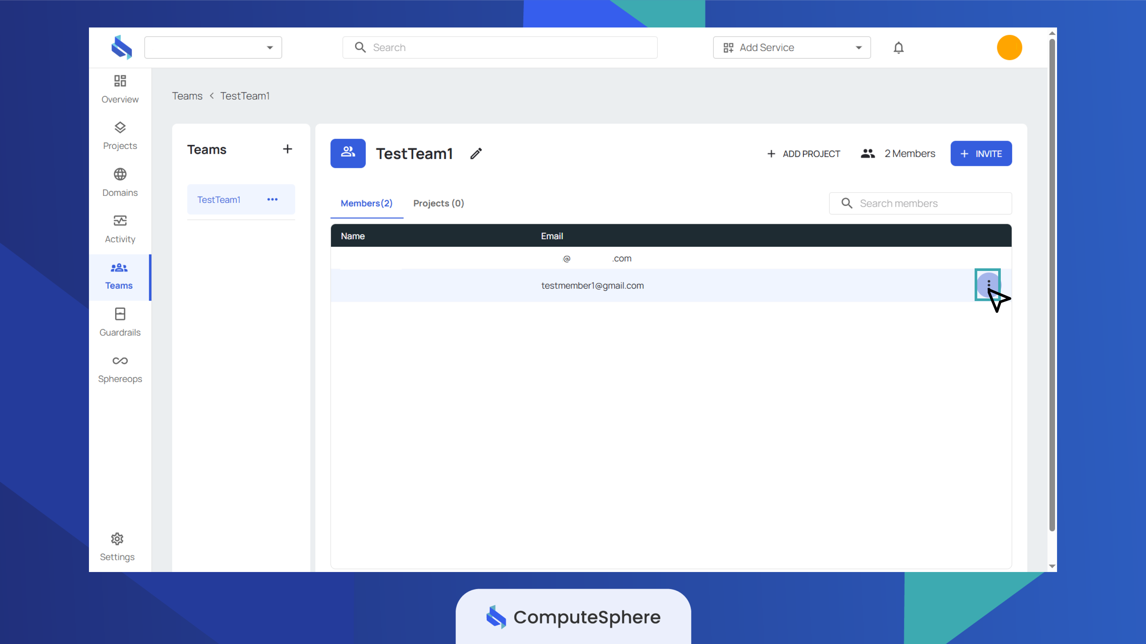The image size is (1146, 644).
Task: Go to Projects in the sidebar
Action: click(120, 136)
